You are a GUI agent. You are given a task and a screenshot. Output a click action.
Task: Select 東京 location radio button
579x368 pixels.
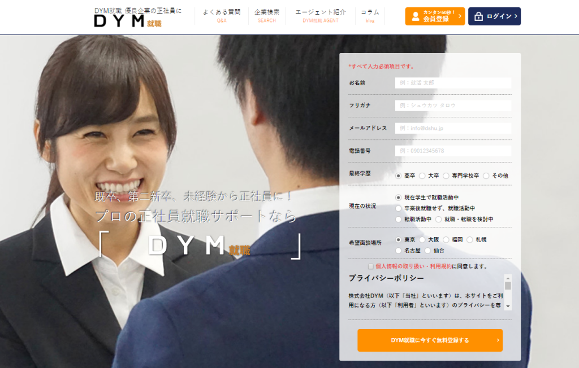pyautogui.click(x=398, y=240)
